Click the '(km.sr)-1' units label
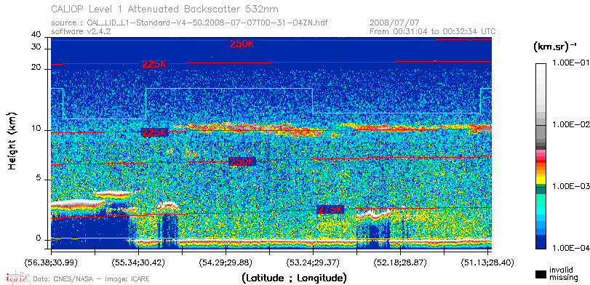Screen dimensions: 590x285 [555, 47]
